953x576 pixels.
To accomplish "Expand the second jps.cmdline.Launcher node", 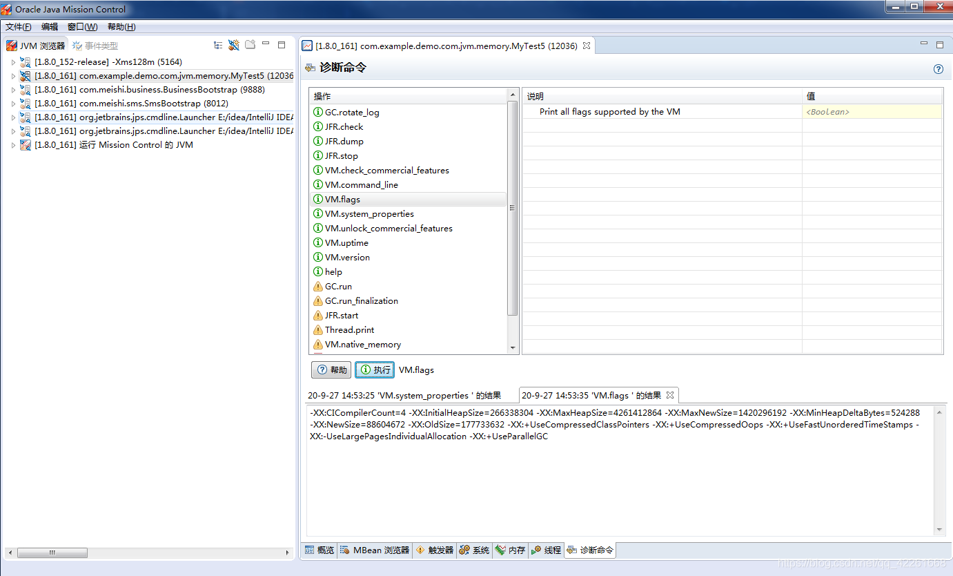I will [12, 131].
